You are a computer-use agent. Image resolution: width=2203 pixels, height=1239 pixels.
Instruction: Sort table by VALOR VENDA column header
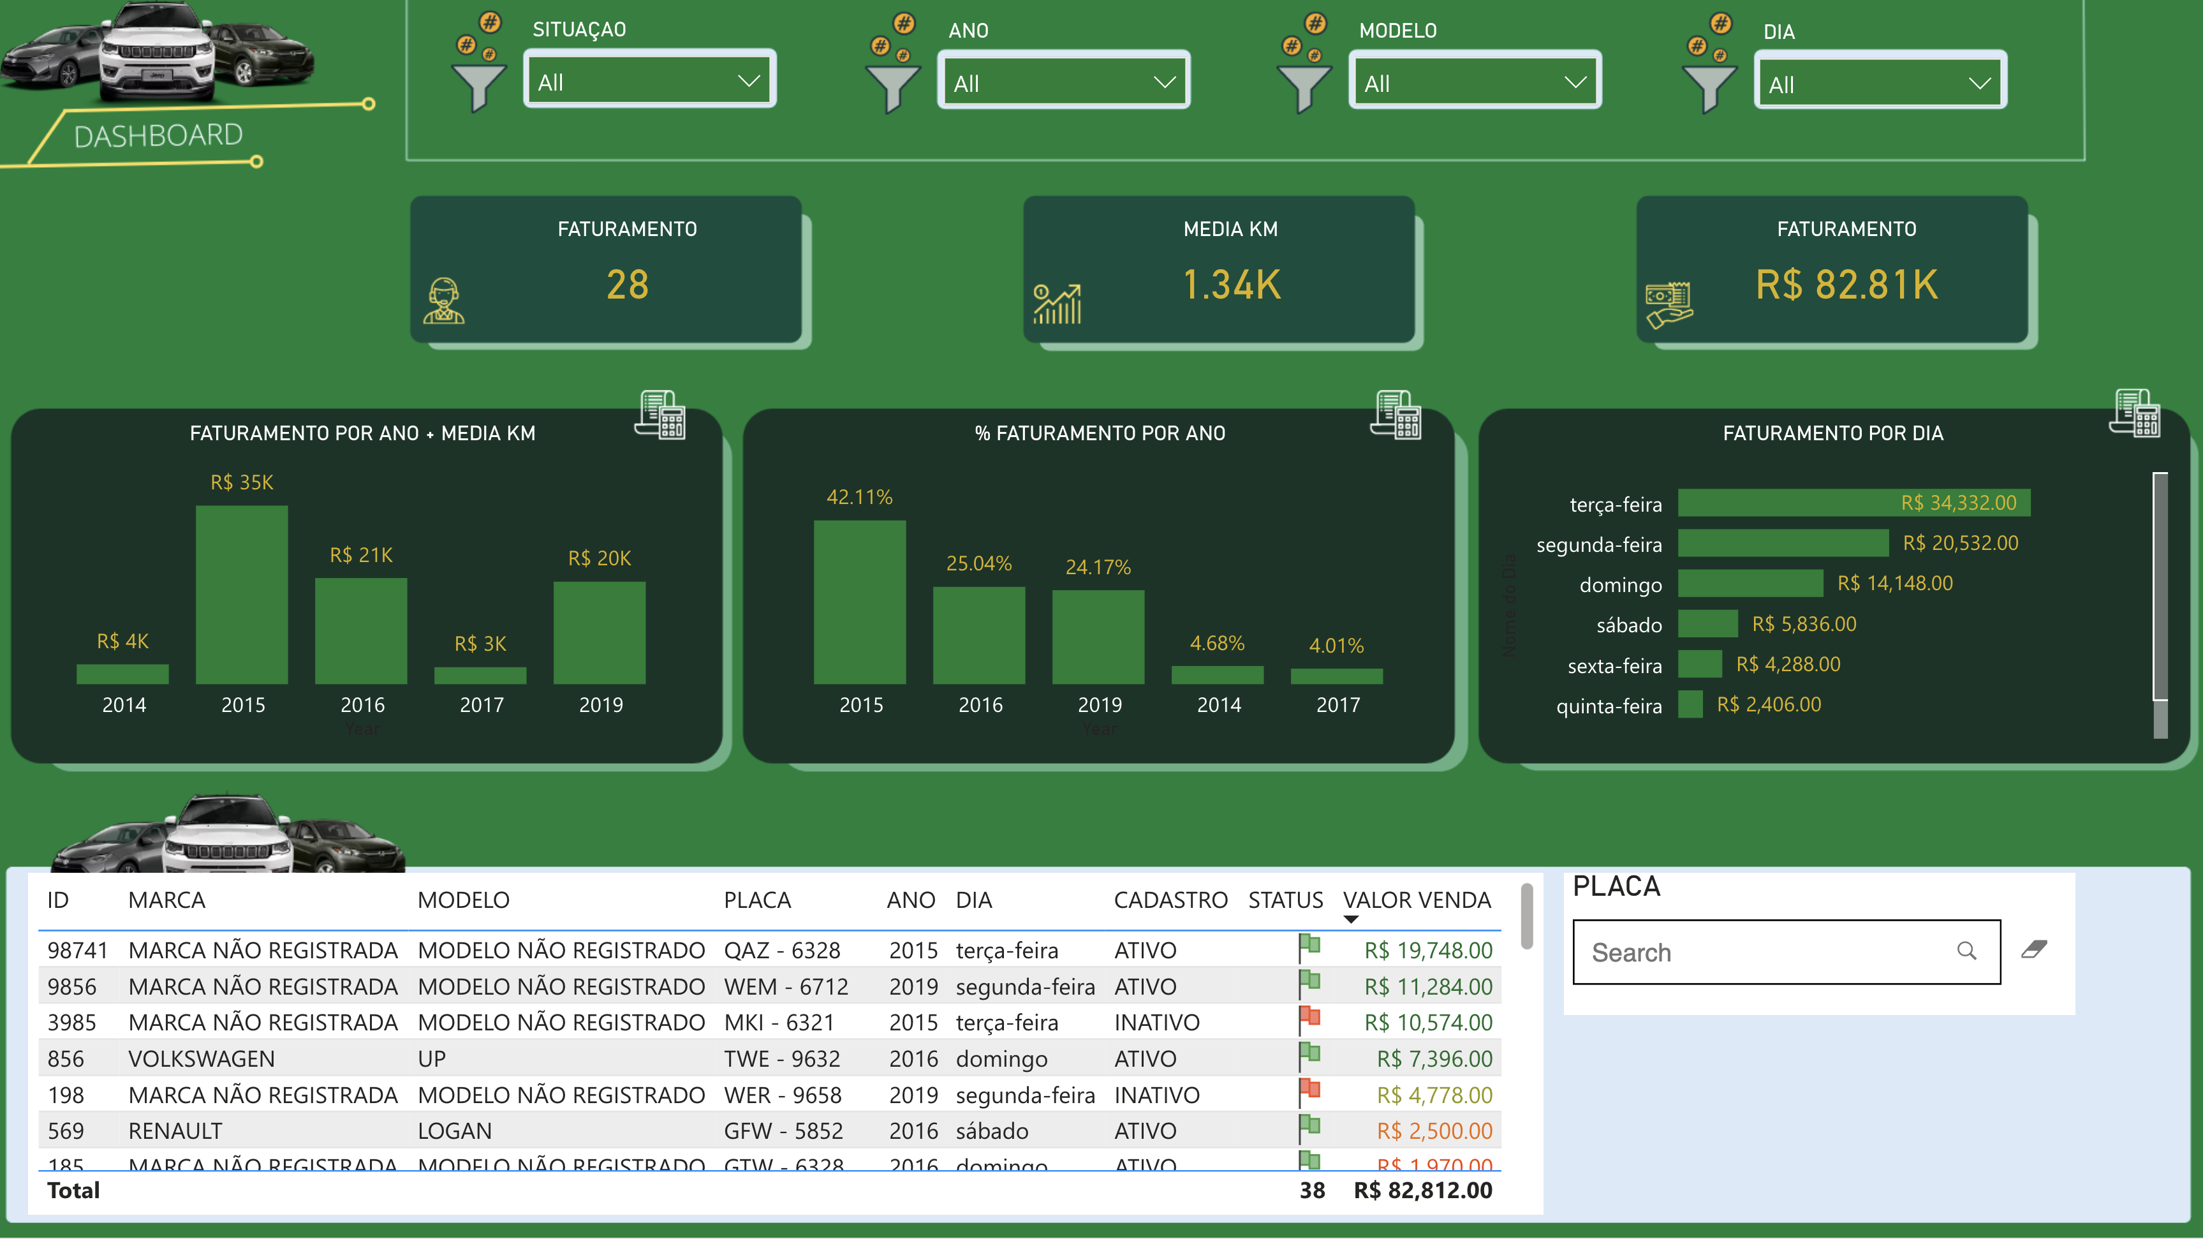[1416, 900]
